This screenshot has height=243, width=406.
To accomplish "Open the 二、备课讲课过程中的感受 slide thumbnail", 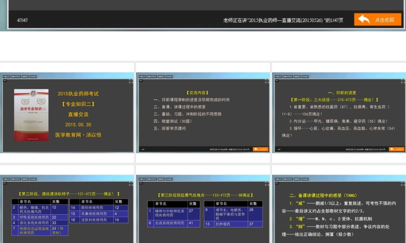I will [x=339, y=209].
